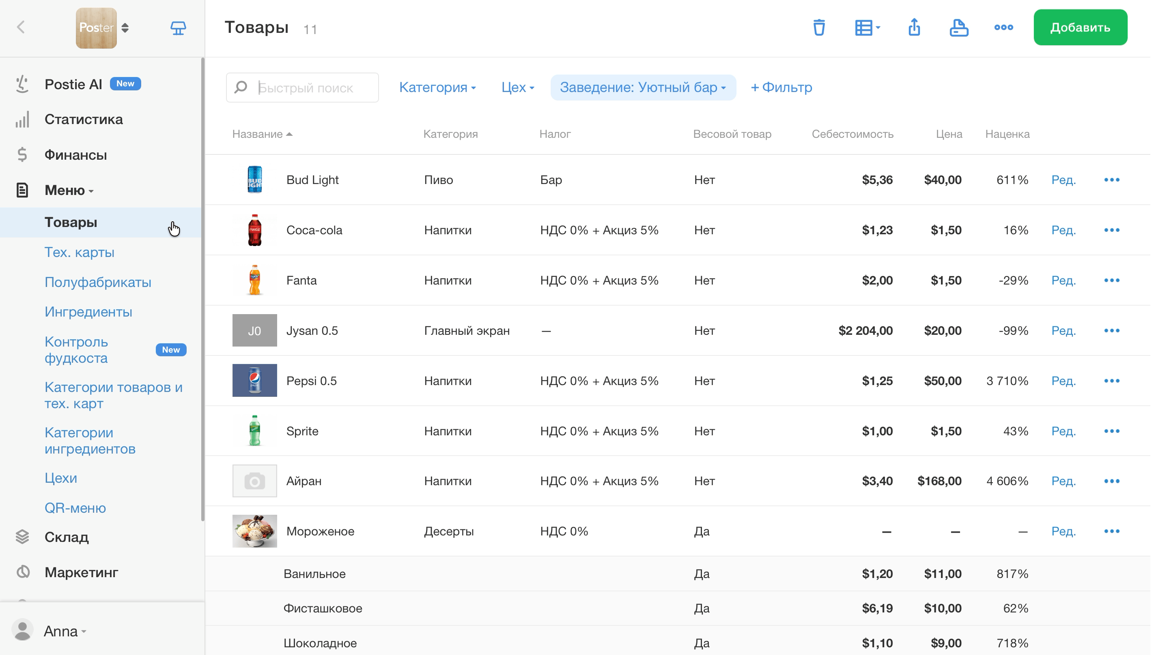Open the Категория filter dropdown
This screenshot has width=1154, height=655.
pyautogui.click(x=439, y=88)
